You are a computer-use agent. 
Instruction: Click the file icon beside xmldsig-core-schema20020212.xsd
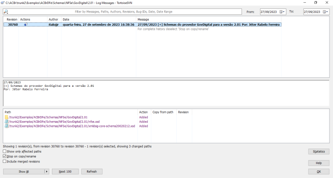(x=6, y=126)
